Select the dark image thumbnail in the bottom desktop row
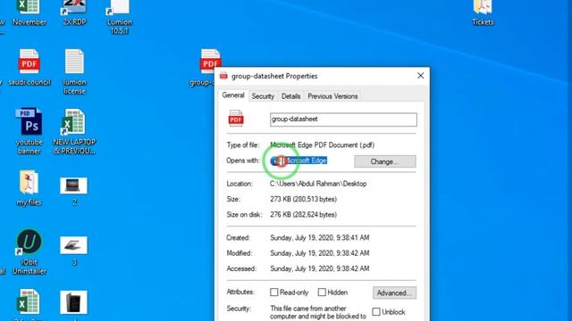 (x=73, y=302)
